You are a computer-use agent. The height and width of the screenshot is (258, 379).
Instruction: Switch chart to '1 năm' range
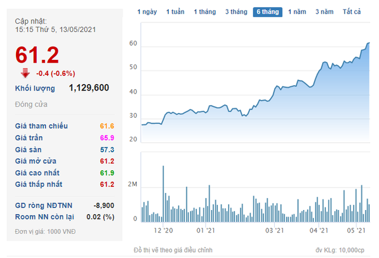pyautogui.click(x=297, y=12)
